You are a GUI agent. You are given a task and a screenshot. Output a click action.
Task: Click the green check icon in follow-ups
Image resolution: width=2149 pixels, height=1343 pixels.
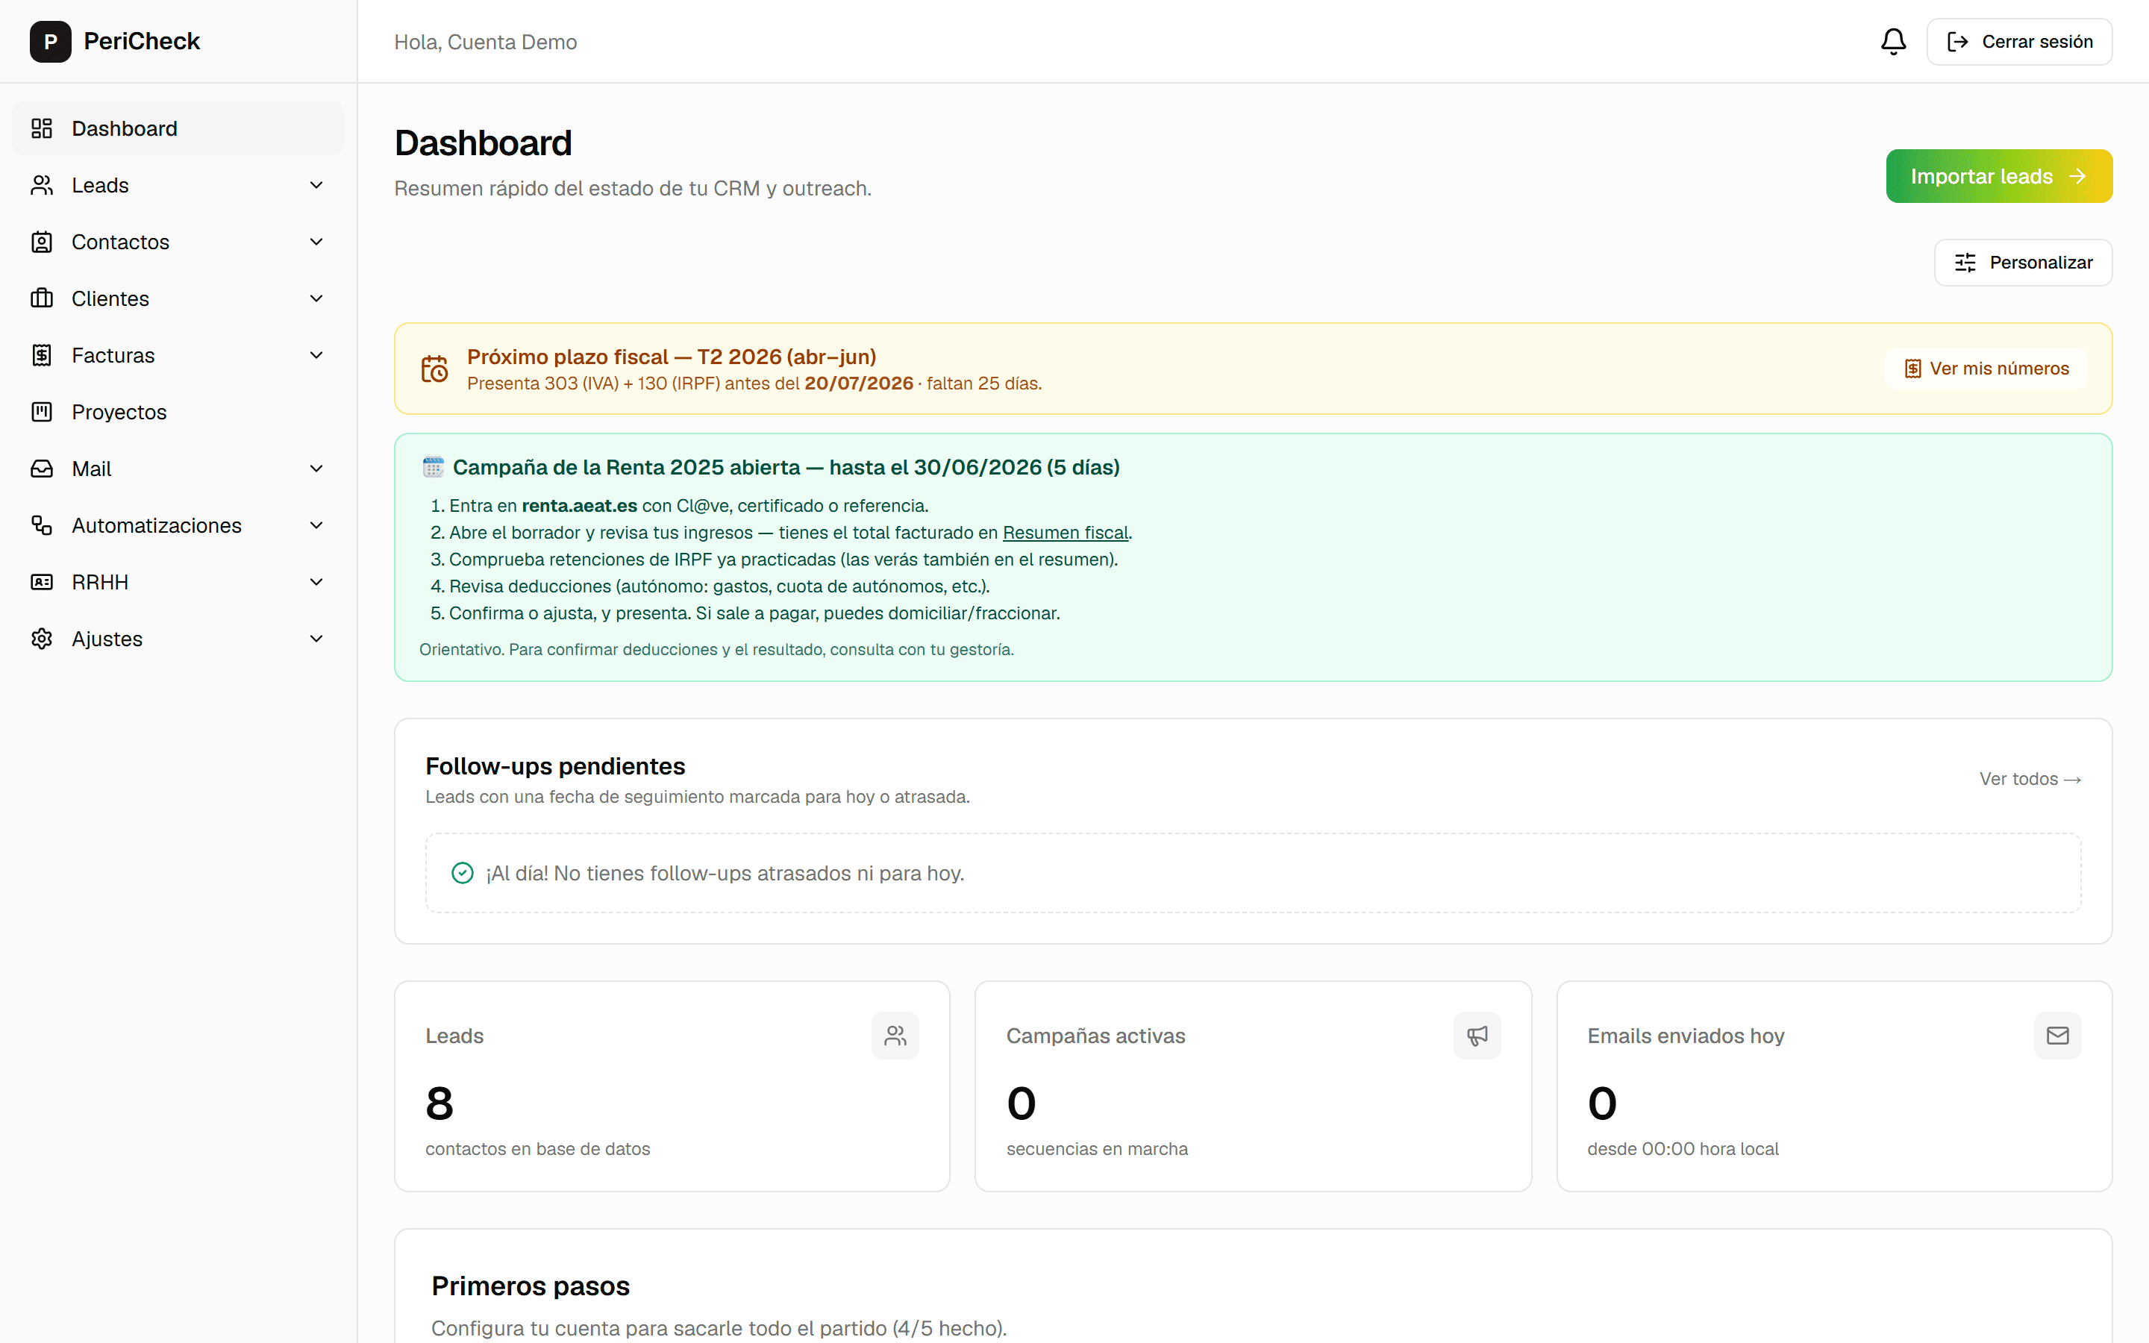pos(463,873)
